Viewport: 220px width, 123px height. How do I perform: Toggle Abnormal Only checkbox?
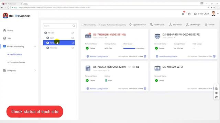click(x=82, y=25)
